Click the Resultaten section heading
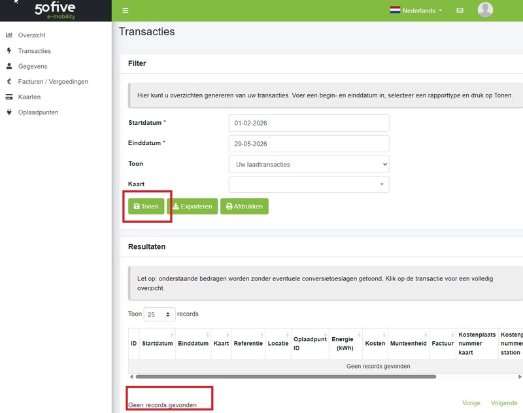 [146, 246]
